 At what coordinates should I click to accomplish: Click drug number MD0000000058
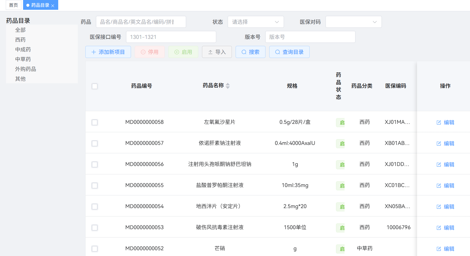point(145,122)
